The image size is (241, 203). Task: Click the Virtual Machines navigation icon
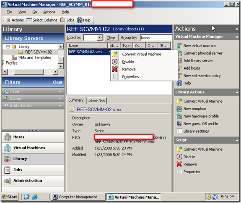coord(8,148)
